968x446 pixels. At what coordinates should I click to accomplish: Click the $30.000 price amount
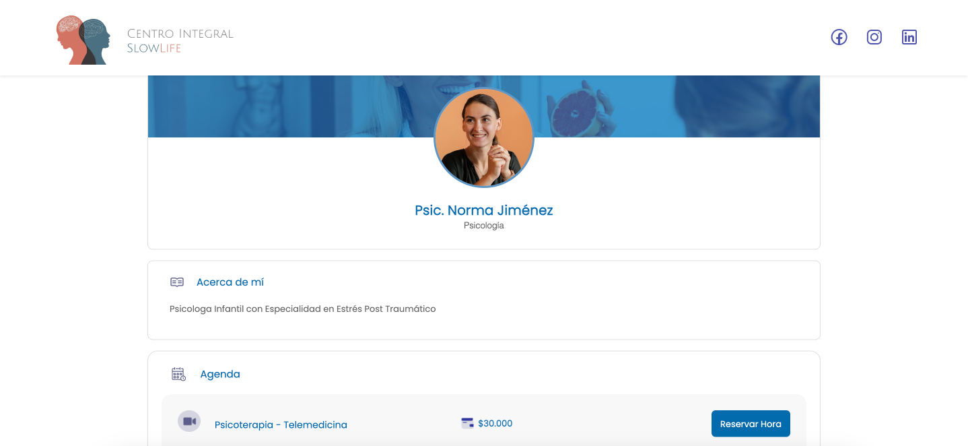(495, 423)
